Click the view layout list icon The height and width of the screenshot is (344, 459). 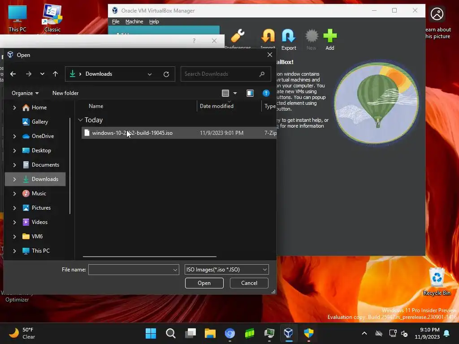tap(225, 93)
